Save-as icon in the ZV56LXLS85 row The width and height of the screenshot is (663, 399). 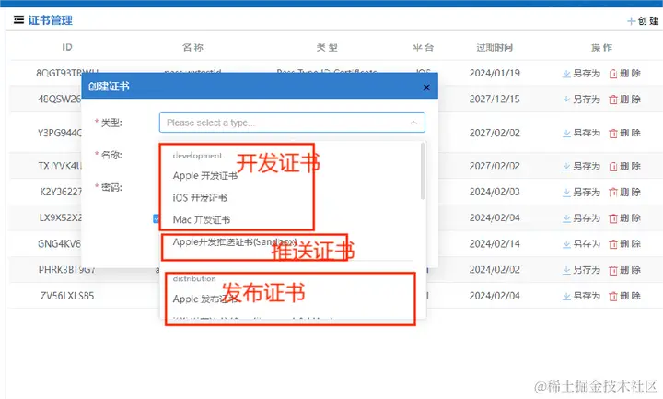point(566,296)
